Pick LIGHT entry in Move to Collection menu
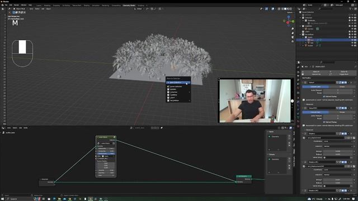The height and width of the screenshot is (201, 358). tap(178, 98)
